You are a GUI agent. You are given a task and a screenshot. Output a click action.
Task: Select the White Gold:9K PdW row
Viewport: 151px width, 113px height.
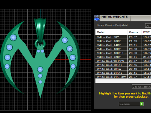[x=123, y=61]
